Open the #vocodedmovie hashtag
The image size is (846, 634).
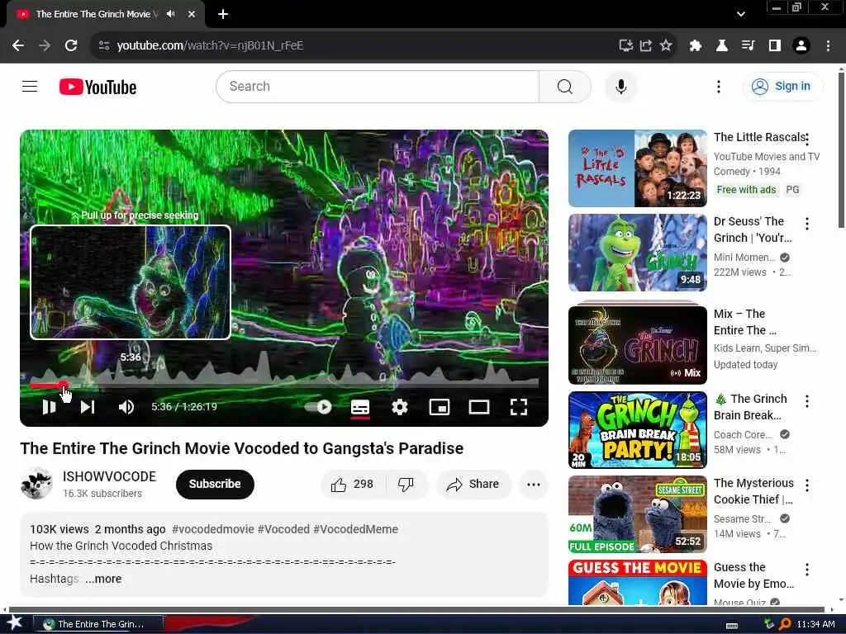point(212,529)
